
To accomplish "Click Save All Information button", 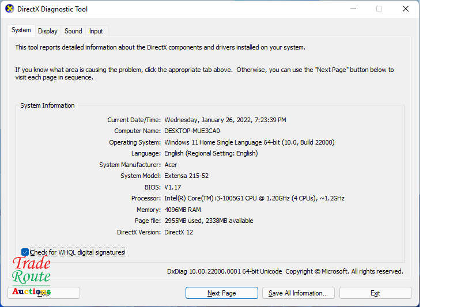I will tap(298, 293).
